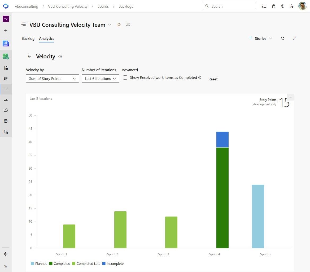Click Sprint 1 Completed Late bar
This screenshot has width=310, height=272.
pos(69,236)
